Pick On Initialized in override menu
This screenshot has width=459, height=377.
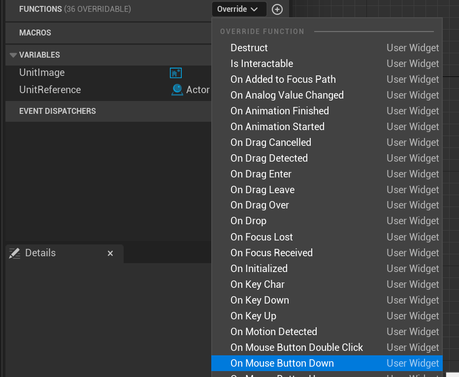coord(259,269)
